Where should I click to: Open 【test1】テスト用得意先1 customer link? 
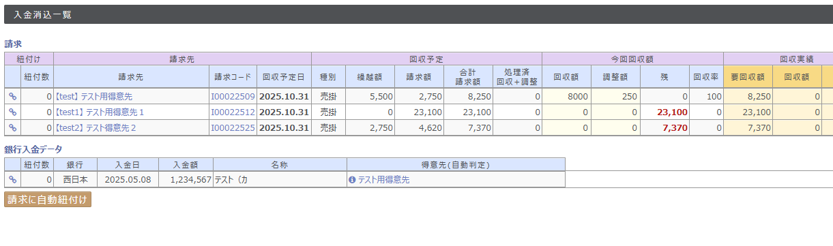[99, 112]
